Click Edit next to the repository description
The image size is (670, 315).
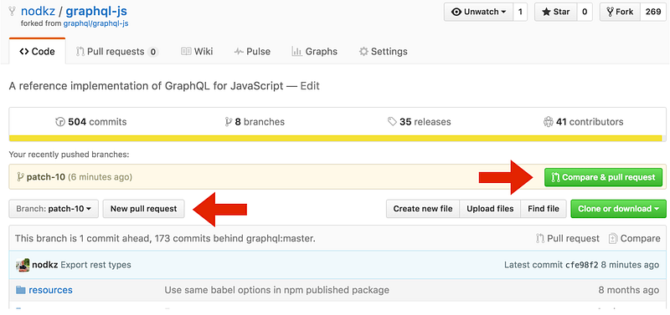[x=310, y=86]
